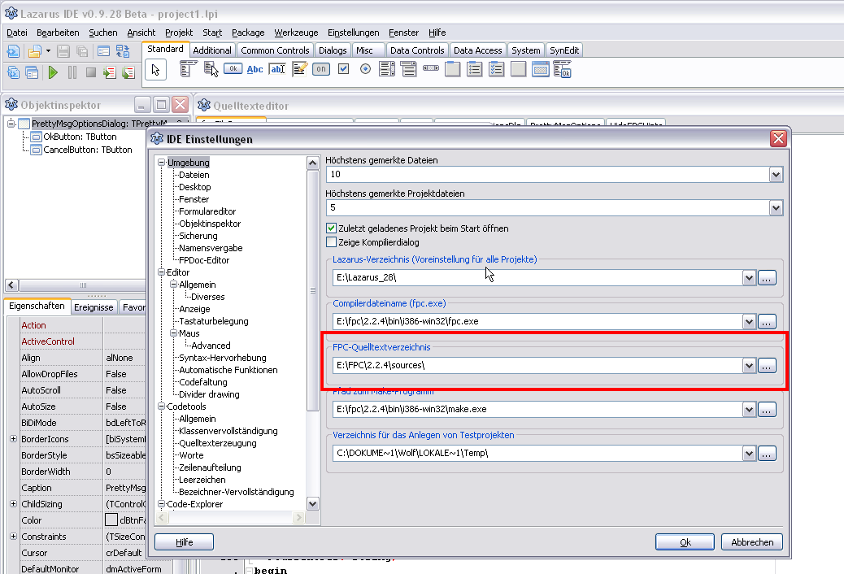The image size is (844, 574).
Task: Pick the TCheckBox component in the palette
Action: tap(343, 69)
